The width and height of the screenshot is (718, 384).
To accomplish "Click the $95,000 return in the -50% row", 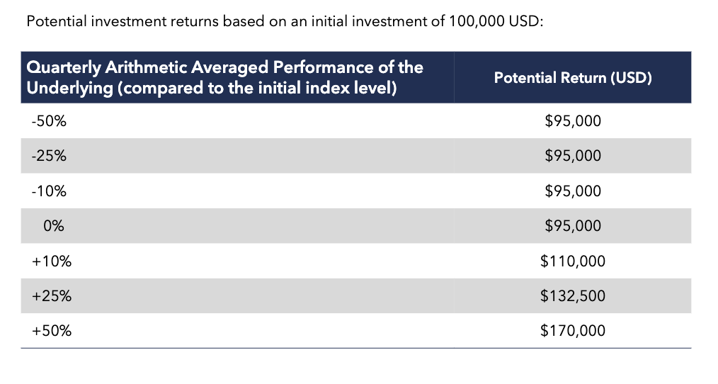I will [x=572, y=121].
